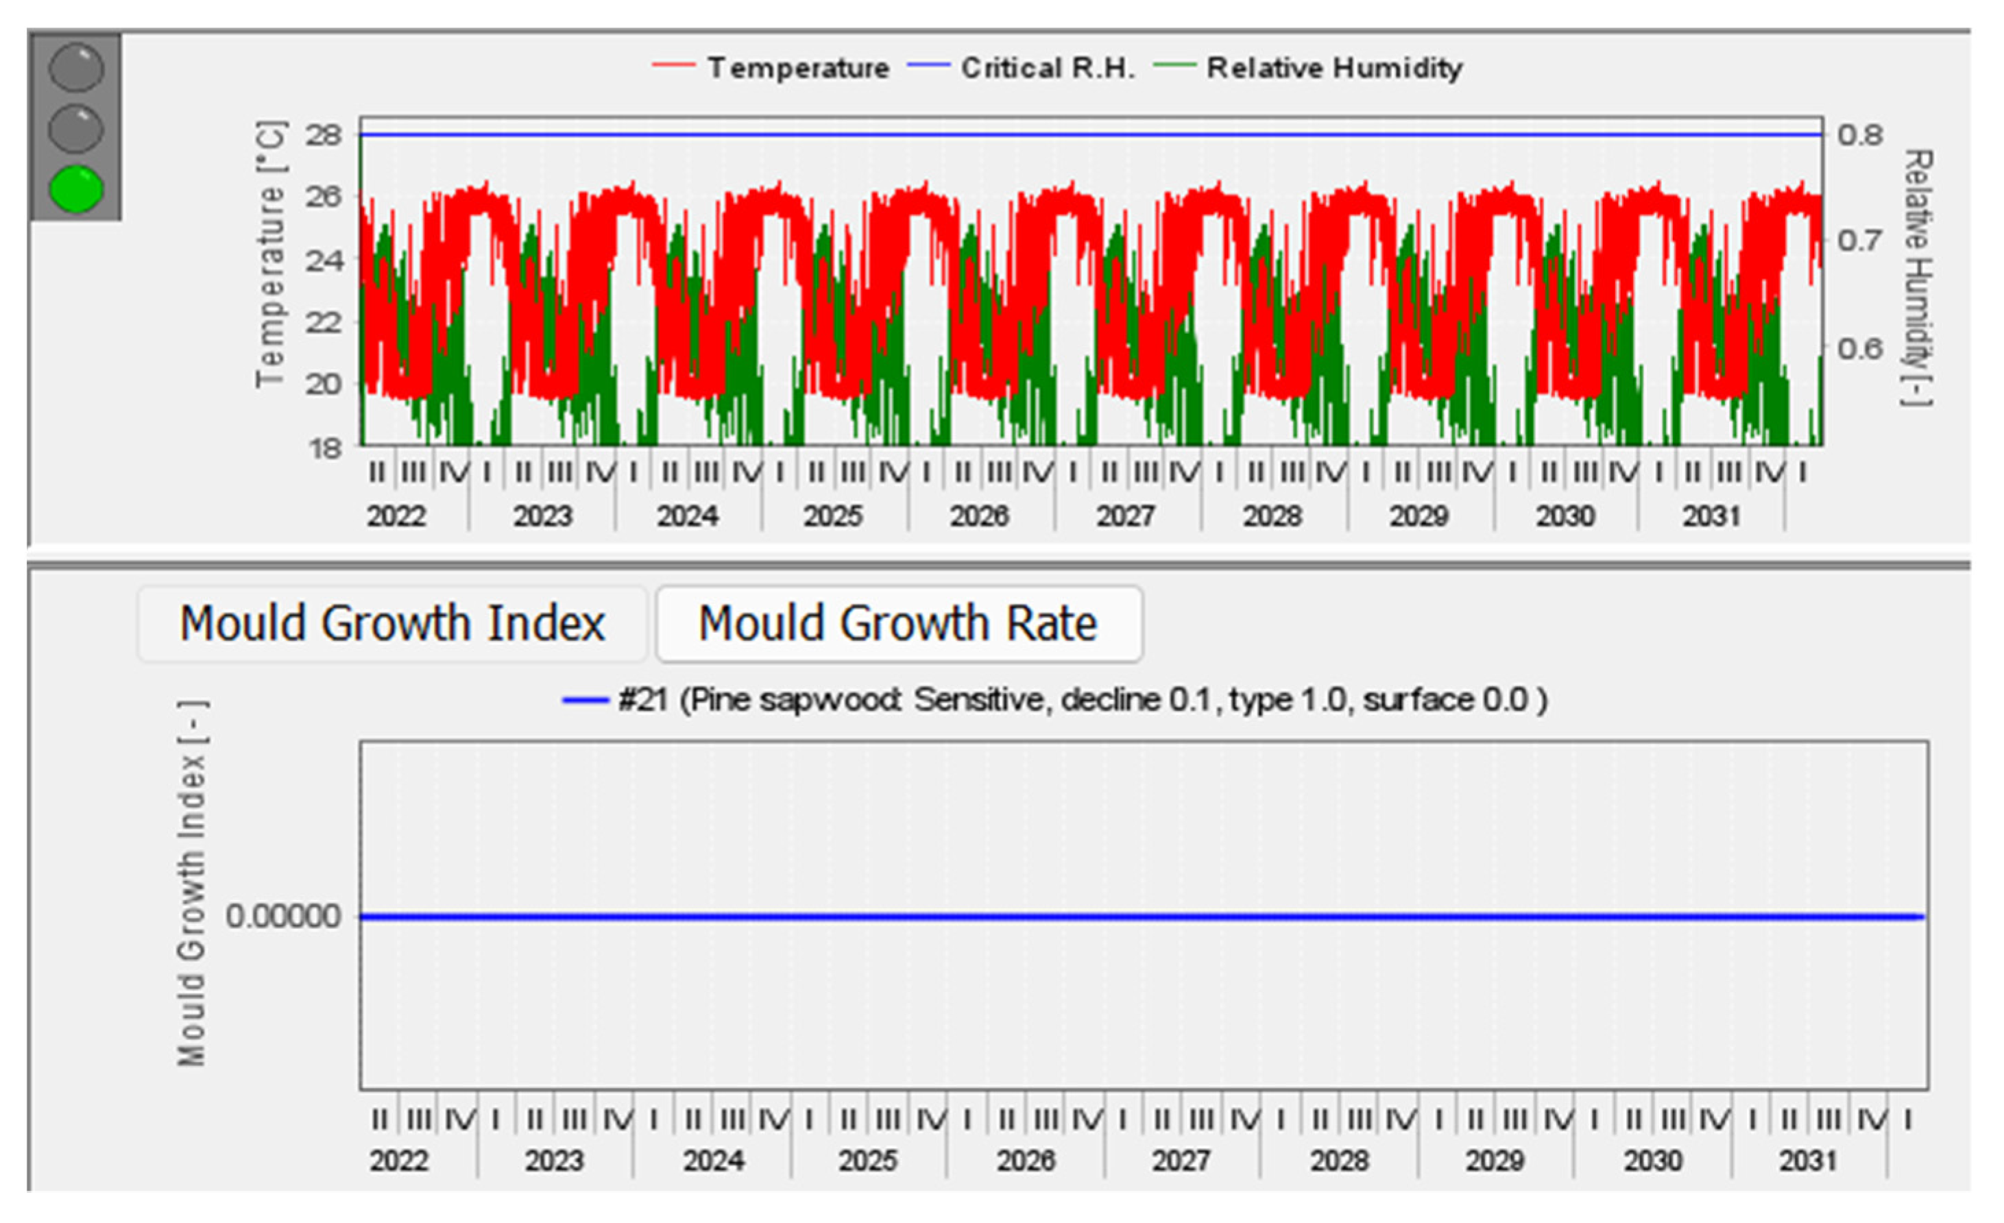Click the Relative Humidity legend label
This screenshot has width=2004, height=1223.
click(1334, 67)
